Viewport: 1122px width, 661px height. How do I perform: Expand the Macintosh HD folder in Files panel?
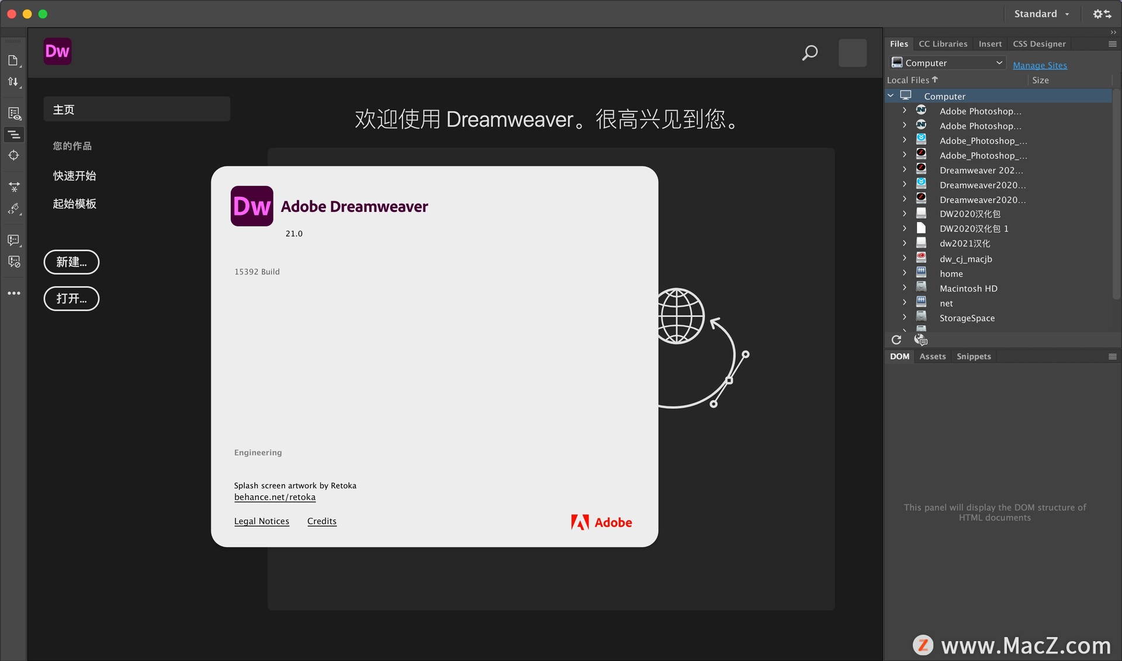(905, 287)
